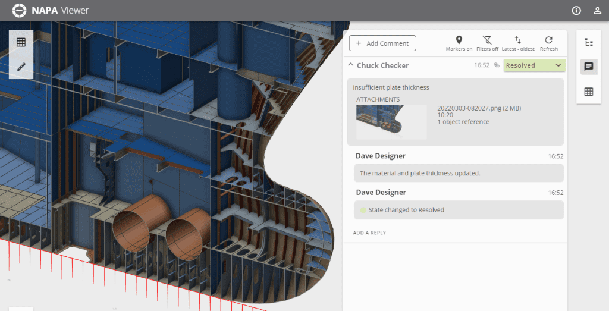Screen dimensions: 609x311
Task: Select the ruler measure tool
Action: pyautogui.click(x=21, y=67)
